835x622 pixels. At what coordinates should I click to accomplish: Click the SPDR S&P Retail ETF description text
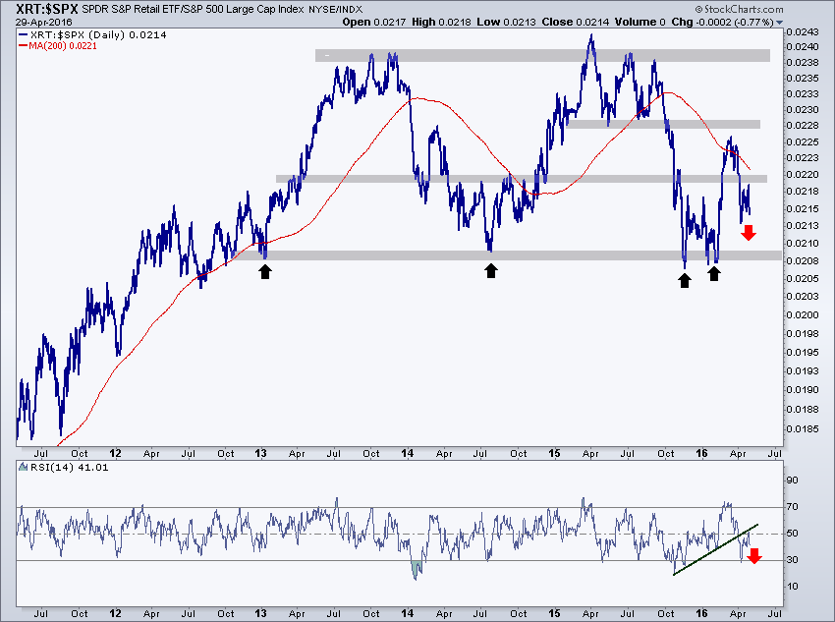[x=193, y=9]
